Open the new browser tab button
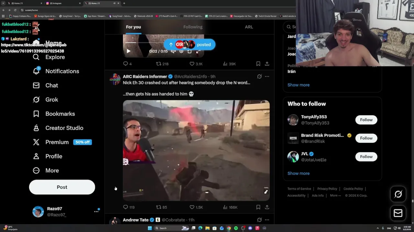 click(124, 3)
